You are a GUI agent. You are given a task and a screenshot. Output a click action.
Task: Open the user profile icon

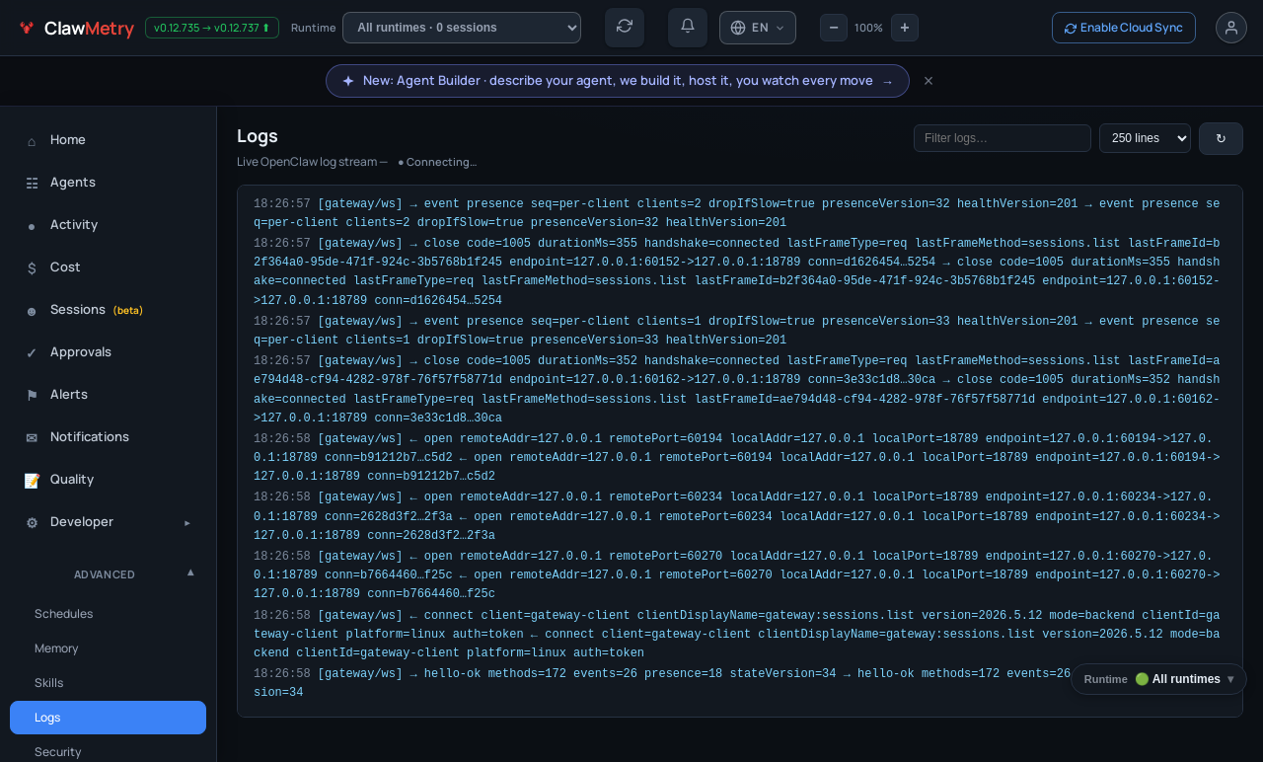pyautogui.click(x=1231, y=28)
